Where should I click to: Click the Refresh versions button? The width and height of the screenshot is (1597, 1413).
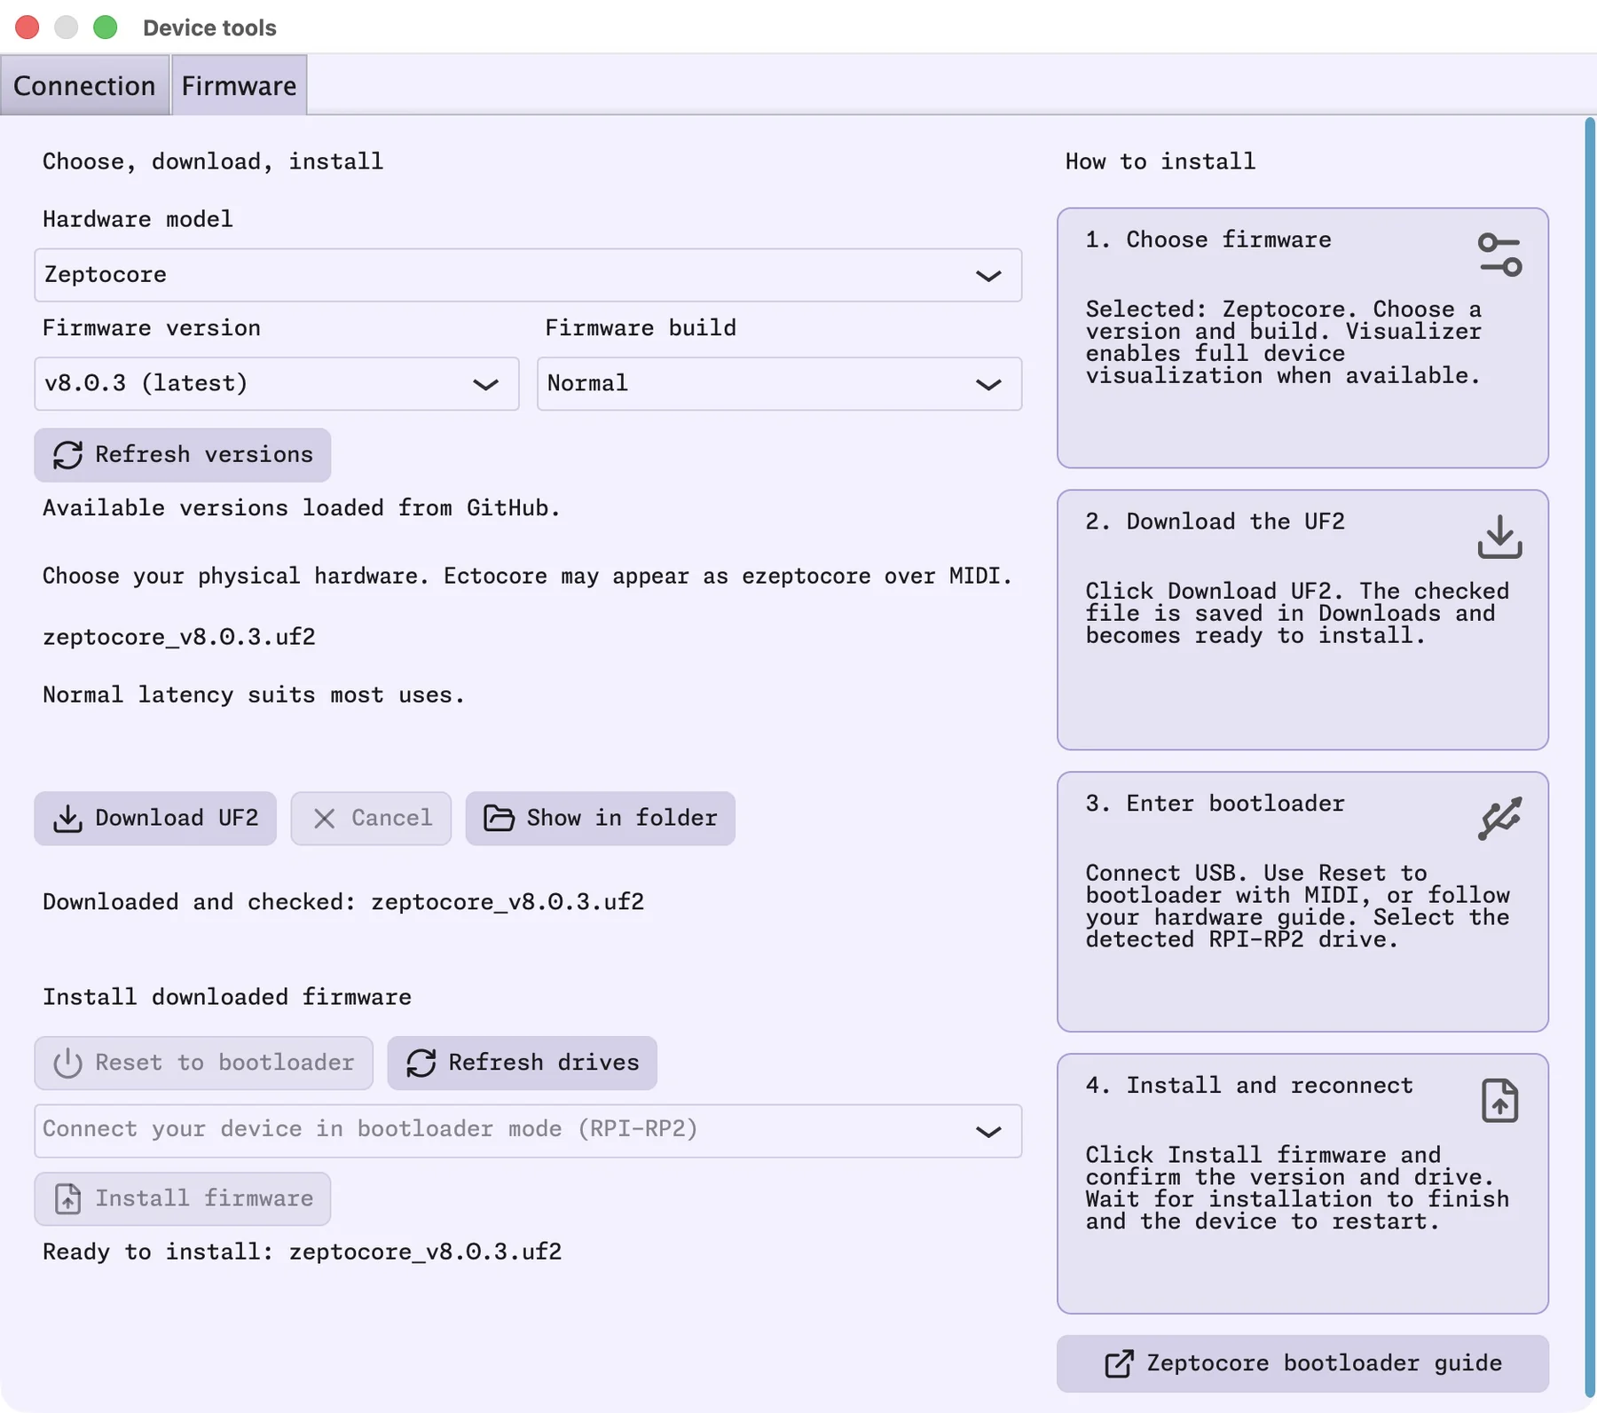tap(183, 455)
